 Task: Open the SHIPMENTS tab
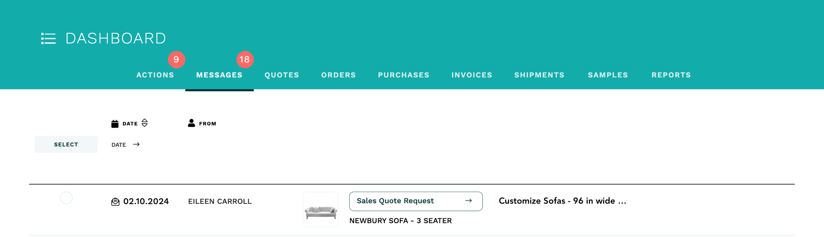539,75
